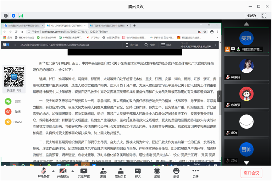This screenshot has width=272, height=181.
Task: Open the 表情 emoji reactions
Action: (176, 173)
